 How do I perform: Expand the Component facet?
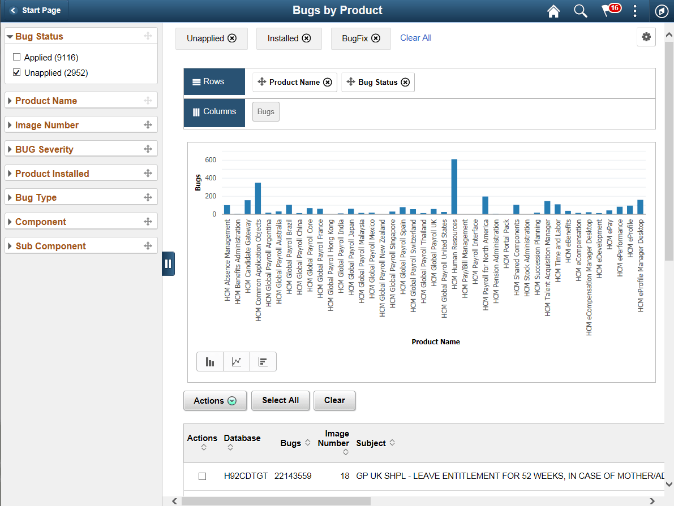[10, 222]
